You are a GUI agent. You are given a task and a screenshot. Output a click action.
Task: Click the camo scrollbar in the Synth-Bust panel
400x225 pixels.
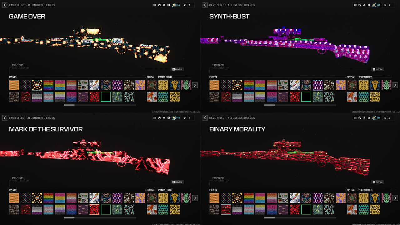point(300,105)
